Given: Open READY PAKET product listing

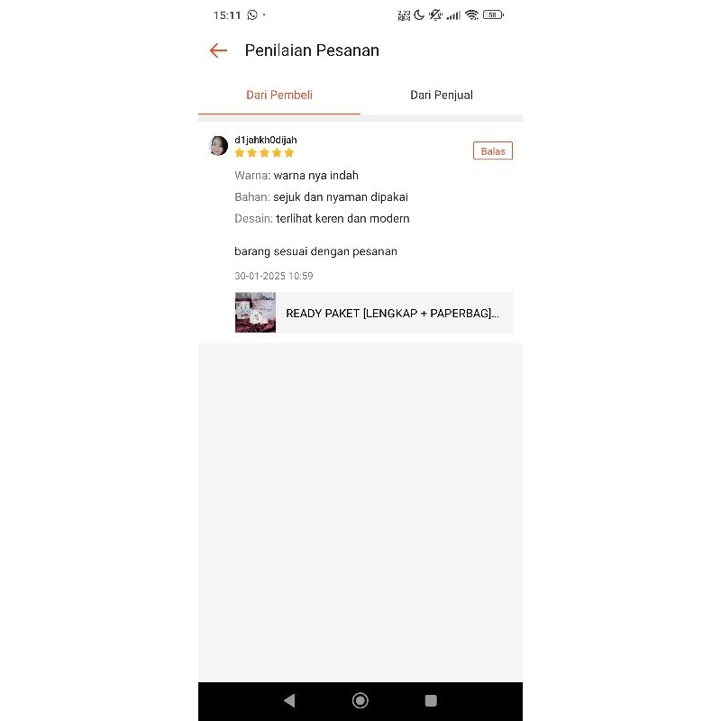Looking at the screenshot, I should 373,312.
